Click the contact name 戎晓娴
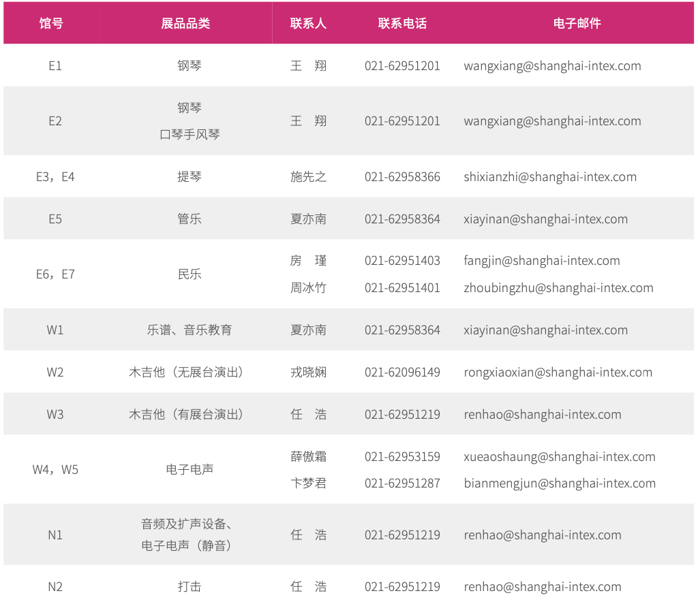Viewport: 698px width, 604px height. [x=308, y=372]
